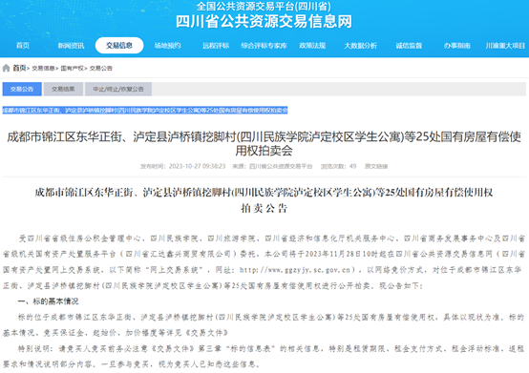Open the 远程评标 navigation item
Screen dimensions: 529x373
pos(216,46)
